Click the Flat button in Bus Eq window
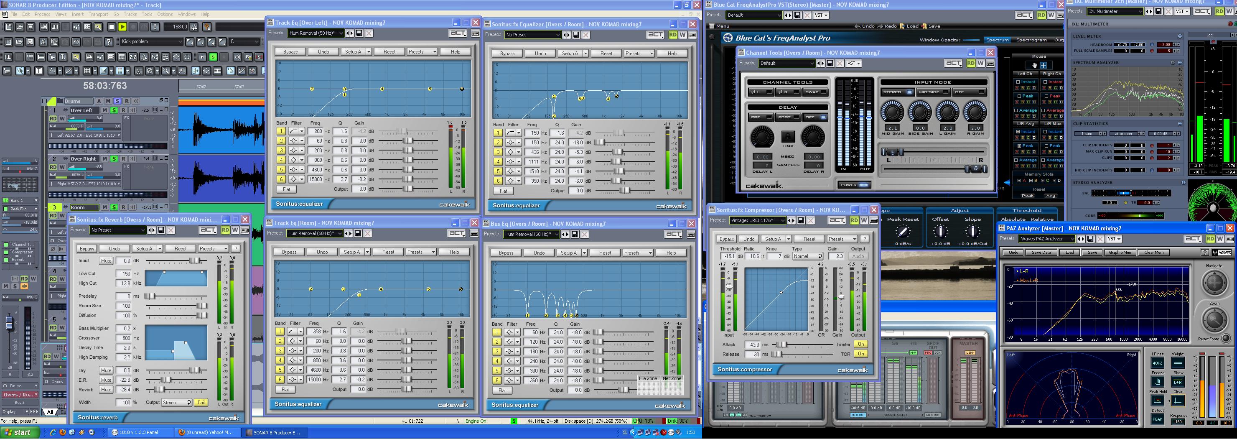The image size is (1237, 439). [502, 391]
